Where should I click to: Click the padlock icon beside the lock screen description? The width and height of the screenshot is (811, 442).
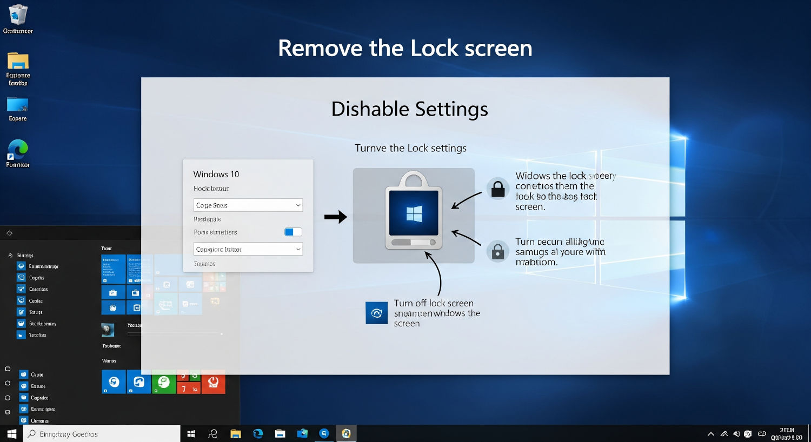497,189
